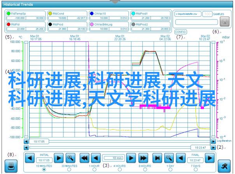Viewport: 235px width, 174px height.
Task: Select the 1 DAY radio button
Action: 170,169
